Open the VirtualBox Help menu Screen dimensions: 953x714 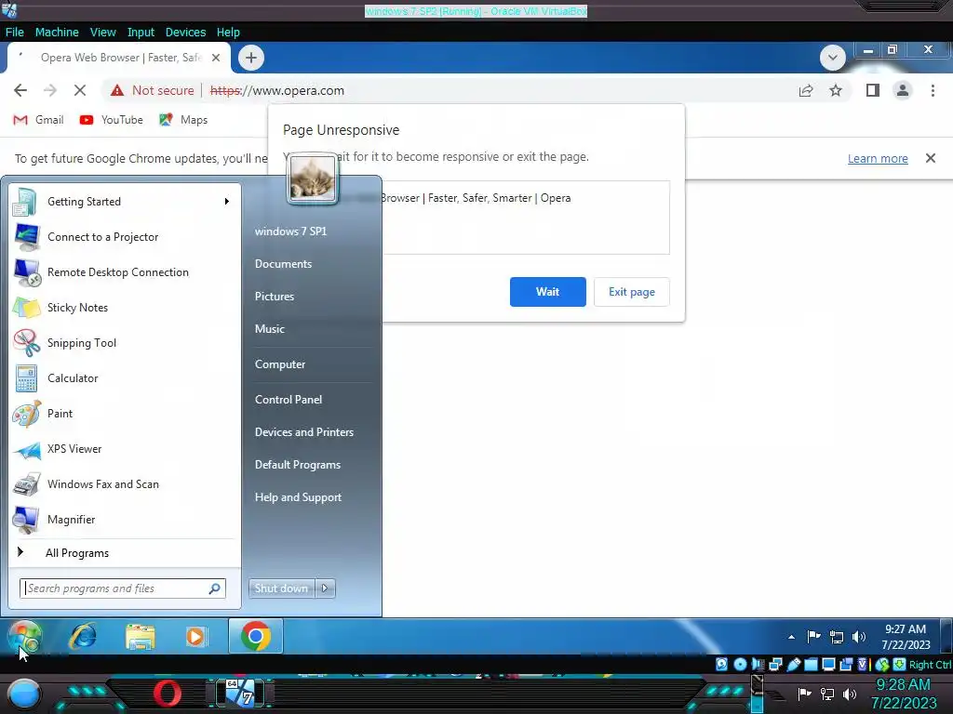coord(228,33)
